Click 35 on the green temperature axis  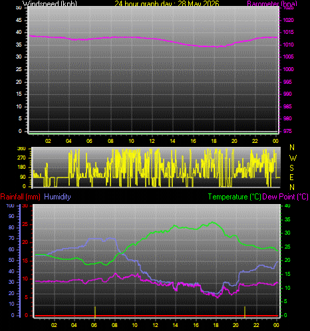[x=287, y=219]
